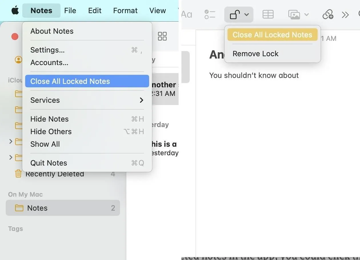360x260 pixels.
Task: Insert a table using toolbar icon
Action: [268, 14]
